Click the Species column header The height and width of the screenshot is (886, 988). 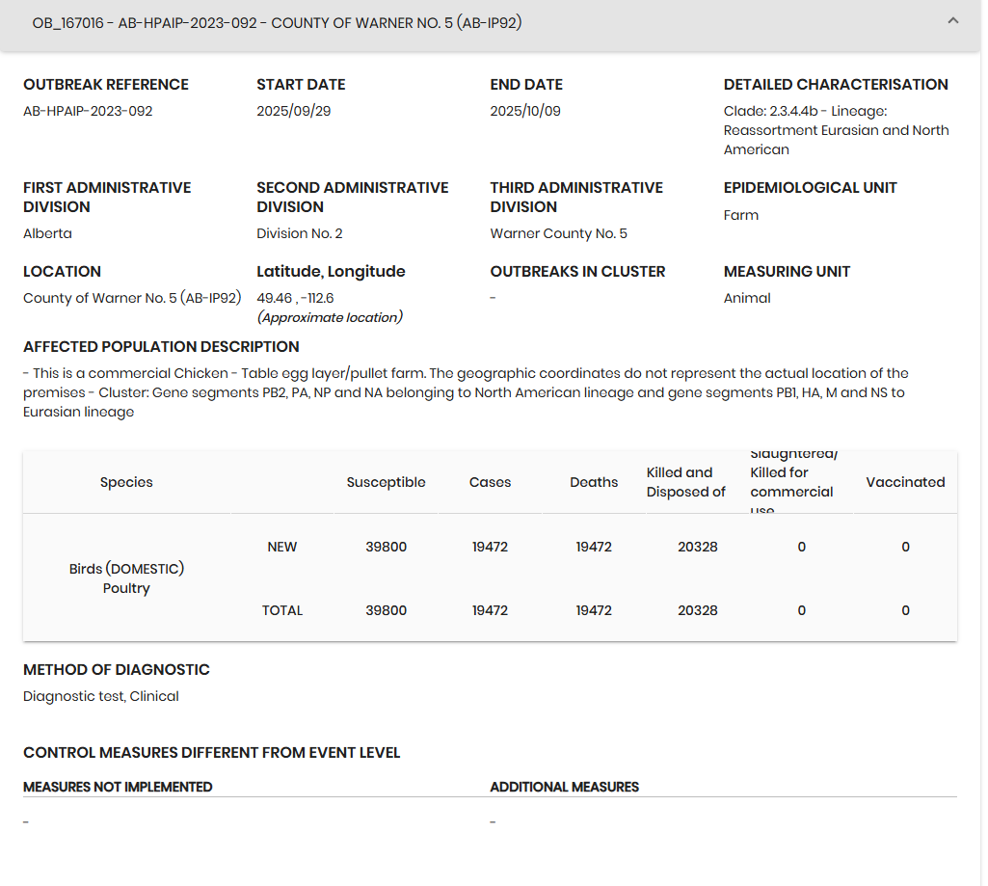coord(126,482)
